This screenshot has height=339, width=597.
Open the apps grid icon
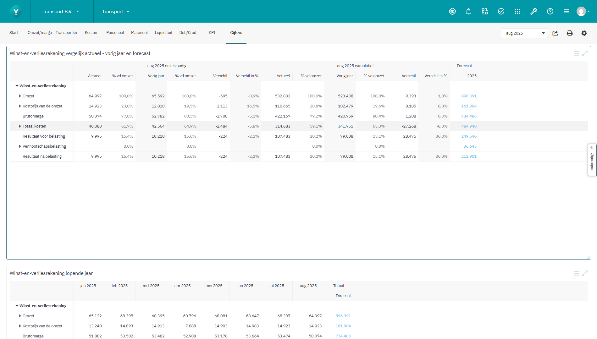(517, 12)
